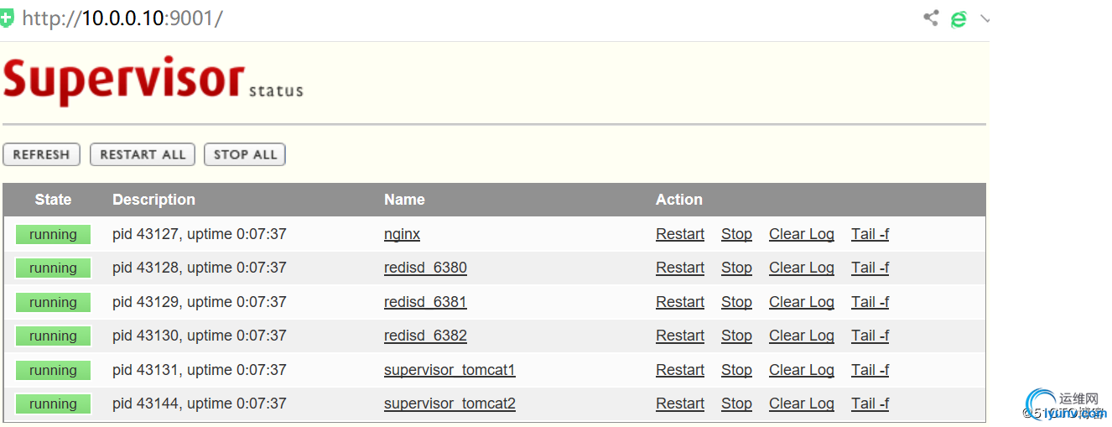Open Tail -f for supervisor_tomcat2
Image resolution: width=1112 pixels, height=427 pixels.
point(870,404)
